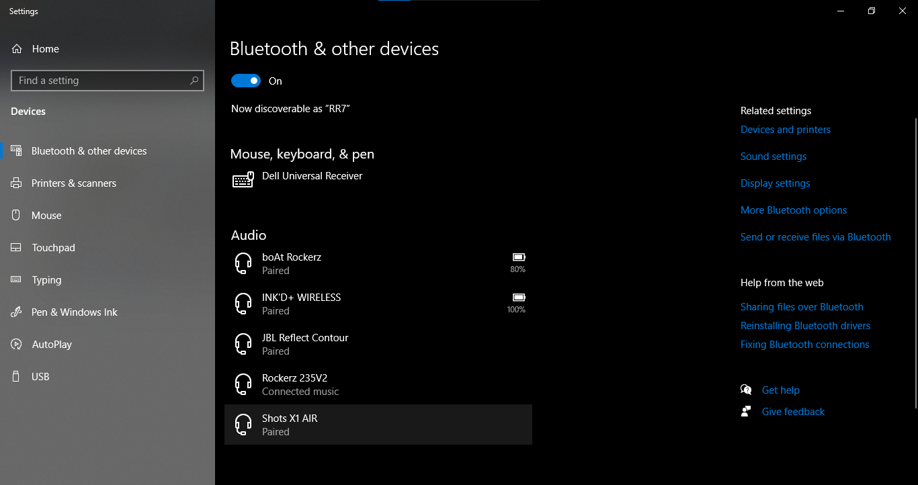918x485 pixels.
Task: Click the Find a setting search field
Action: pyautogui.click(x=108, y=81)
